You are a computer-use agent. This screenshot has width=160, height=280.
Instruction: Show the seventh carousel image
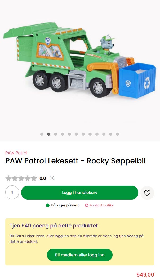tap(83, 134)
